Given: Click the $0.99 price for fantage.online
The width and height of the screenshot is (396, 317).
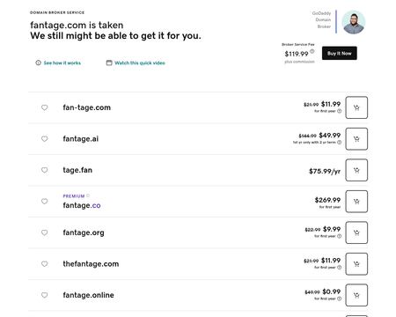Looking at the screenshot, I should point(332,291).
